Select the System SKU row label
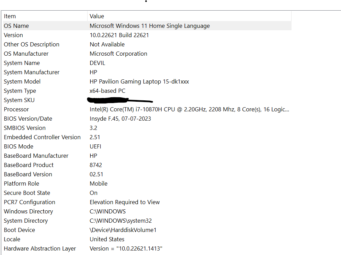This screenshot has width=341, height=255. click(x=19, y=100)
